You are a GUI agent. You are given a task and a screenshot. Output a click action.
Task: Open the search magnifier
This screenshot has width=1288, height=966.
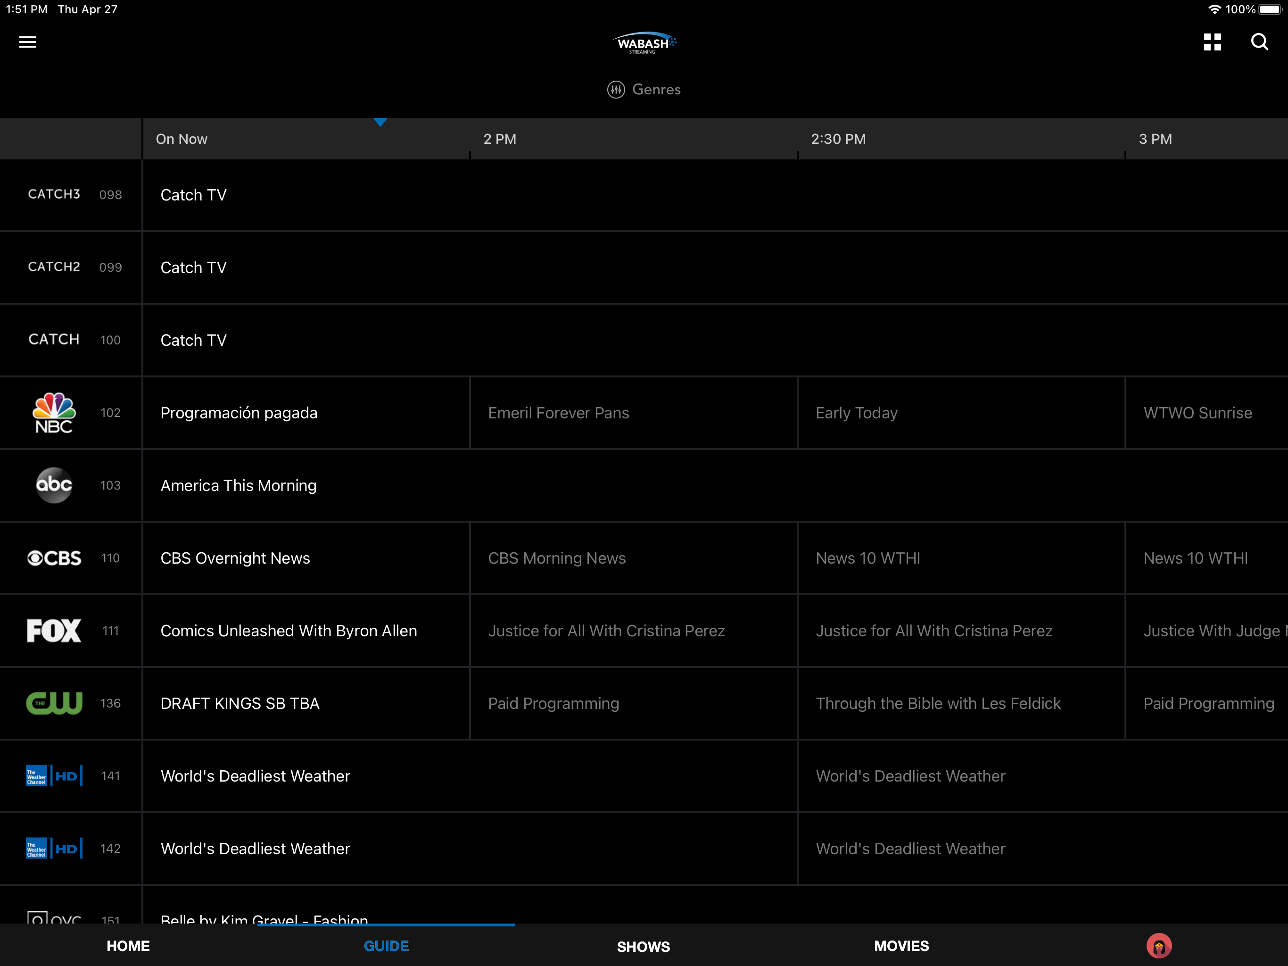[x=1259, y=42]
